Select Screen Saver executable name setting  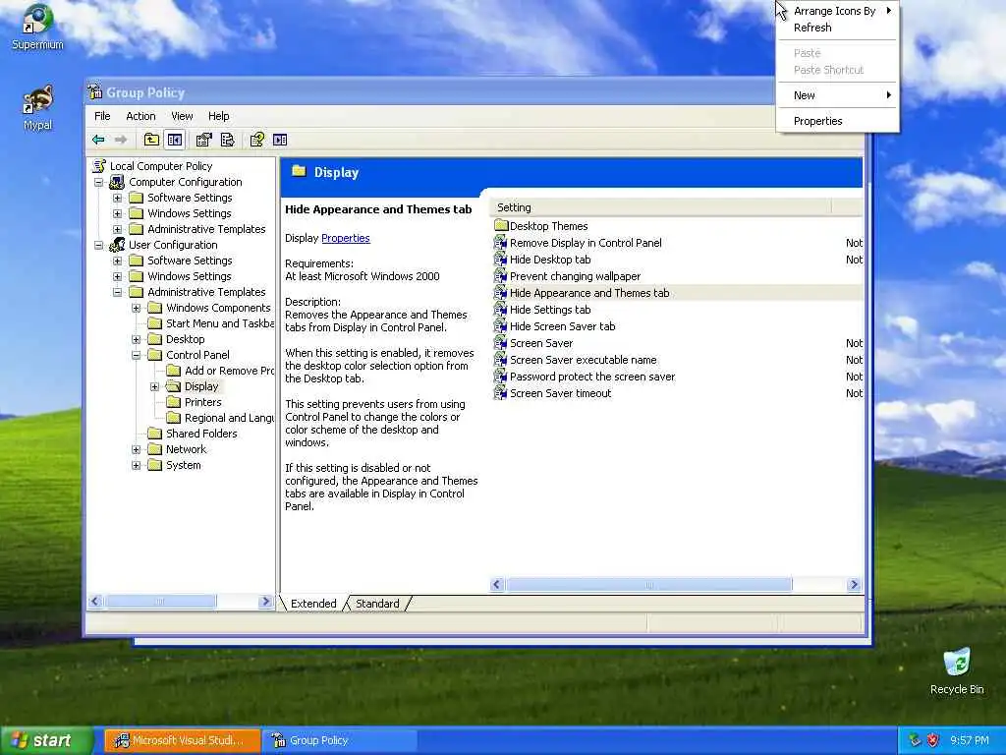click(678, 360)
